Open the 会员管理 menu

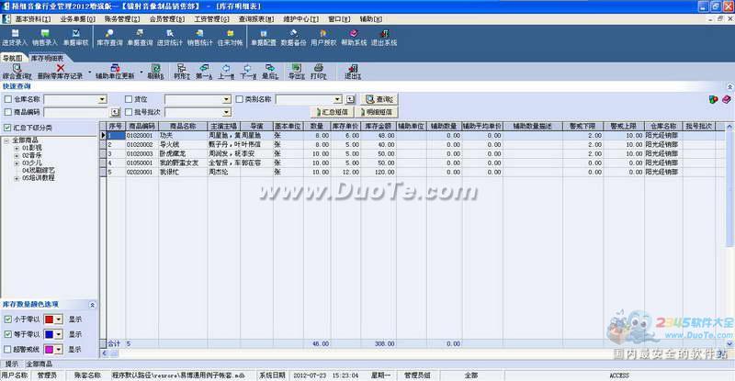tap(166, 17)
